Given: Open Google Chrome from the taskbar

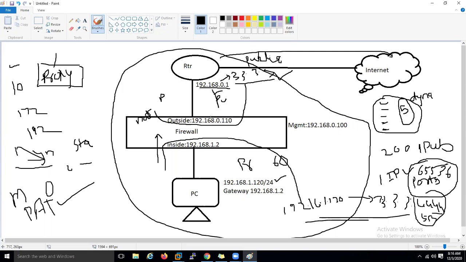Looking at the screenshot, I should (207, 257).
